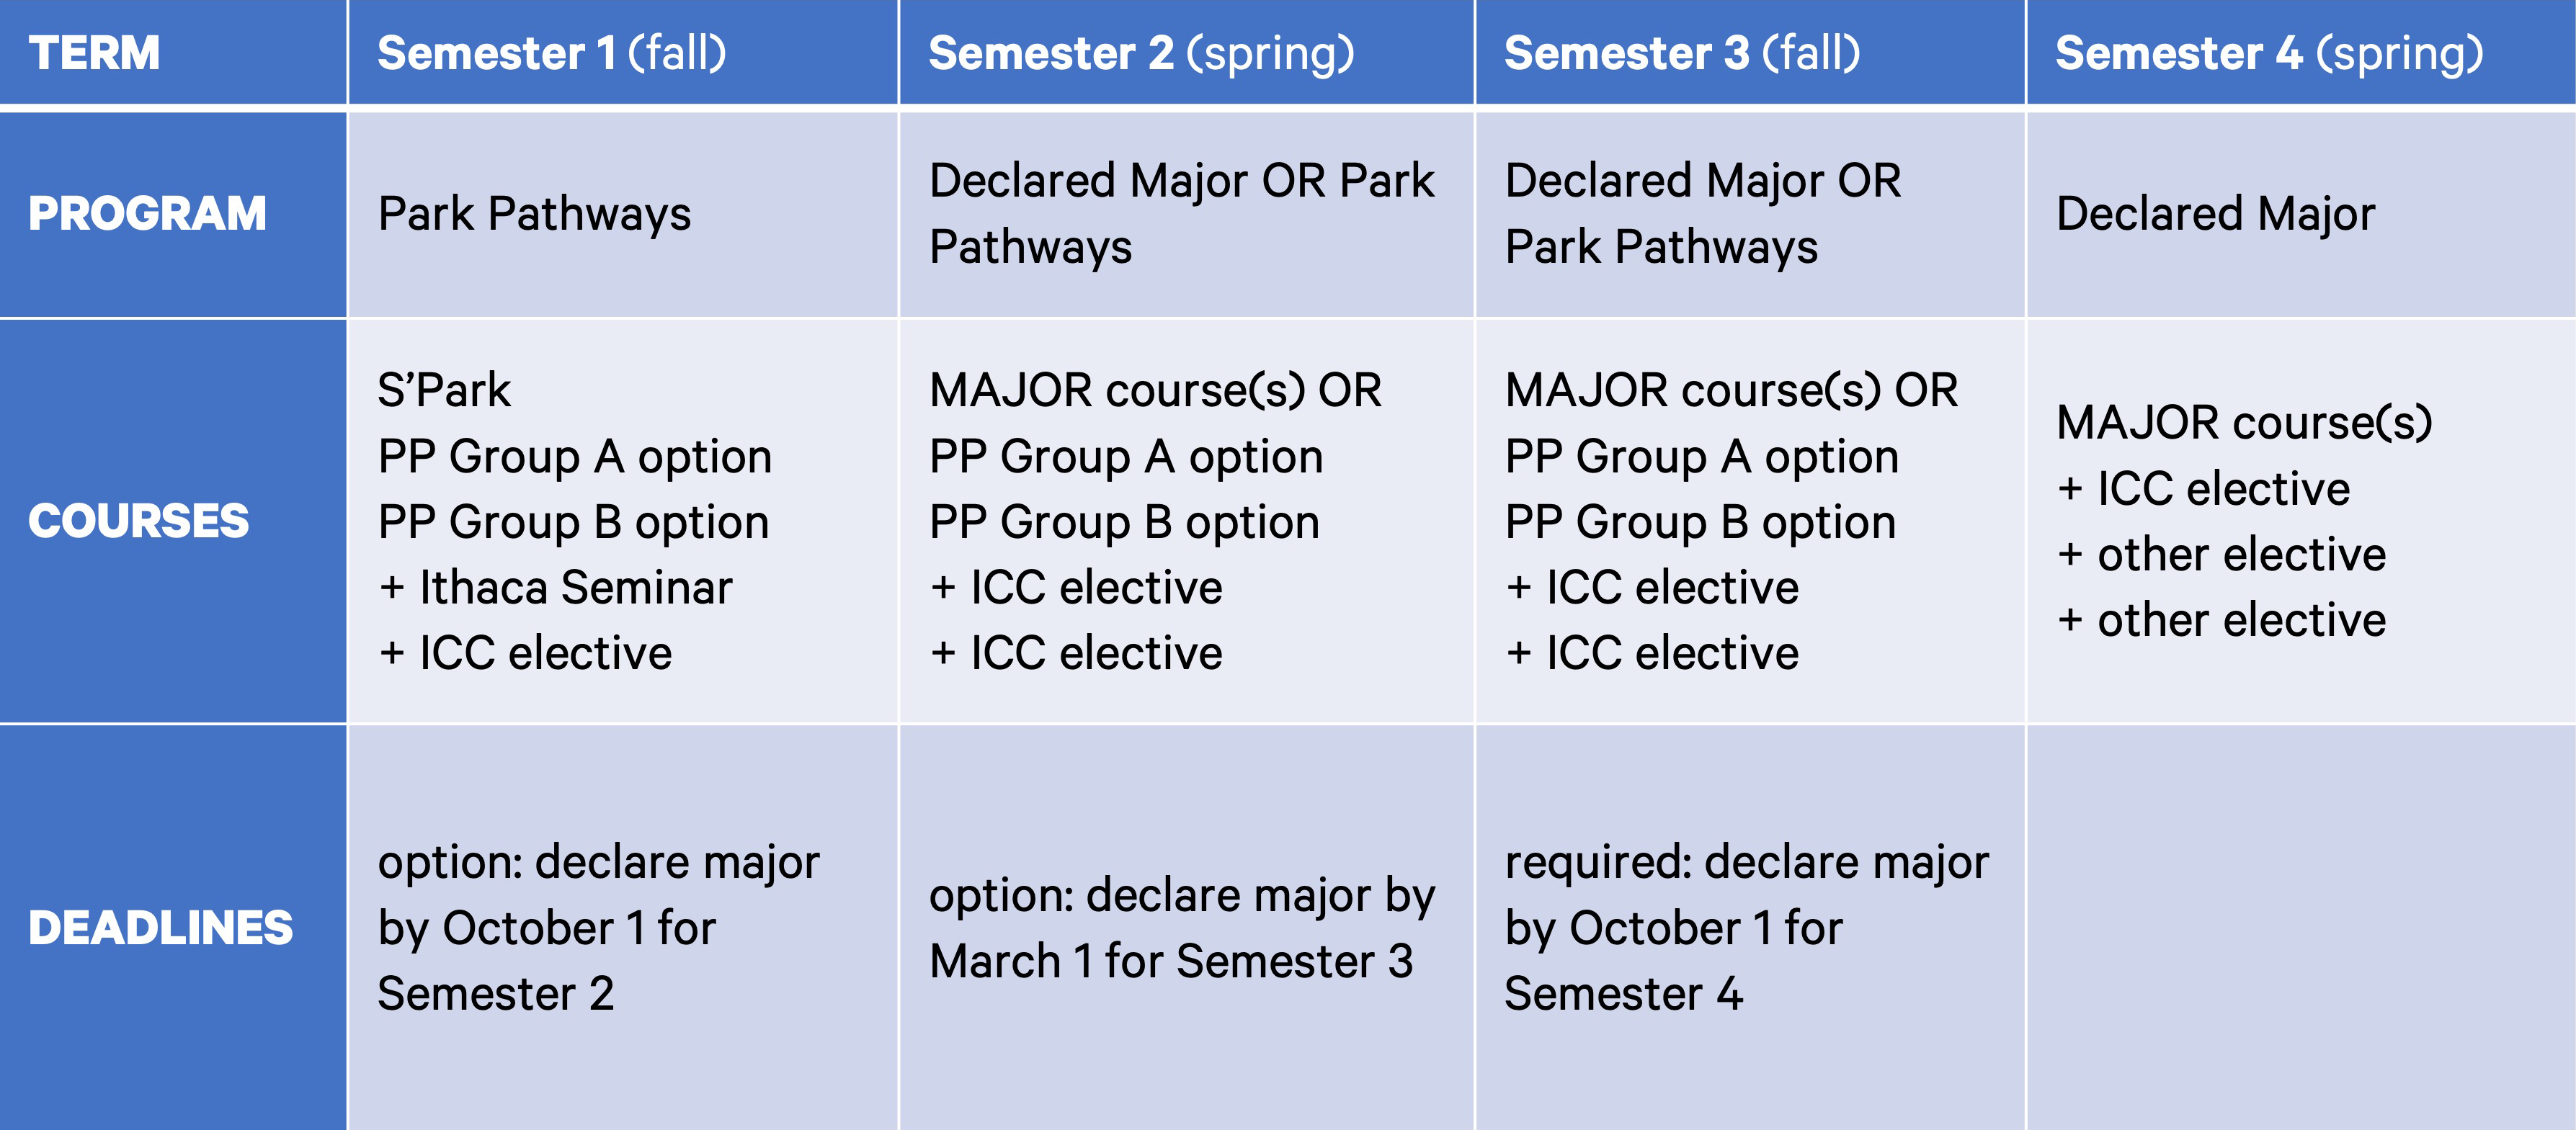Click the DEADLINES row label
Screen dimensions: 2576x1130
[x=173, y=927]
